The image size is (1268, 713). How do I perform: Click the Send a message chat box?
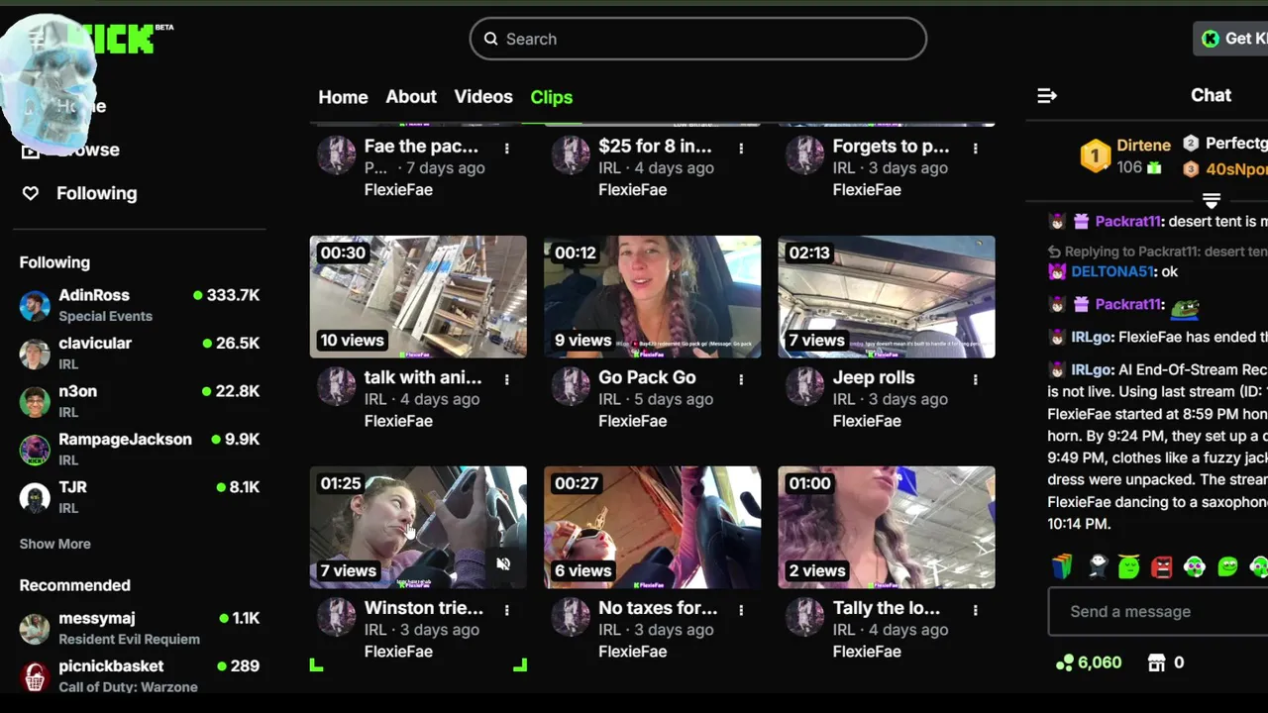(x=1158, y=611)
